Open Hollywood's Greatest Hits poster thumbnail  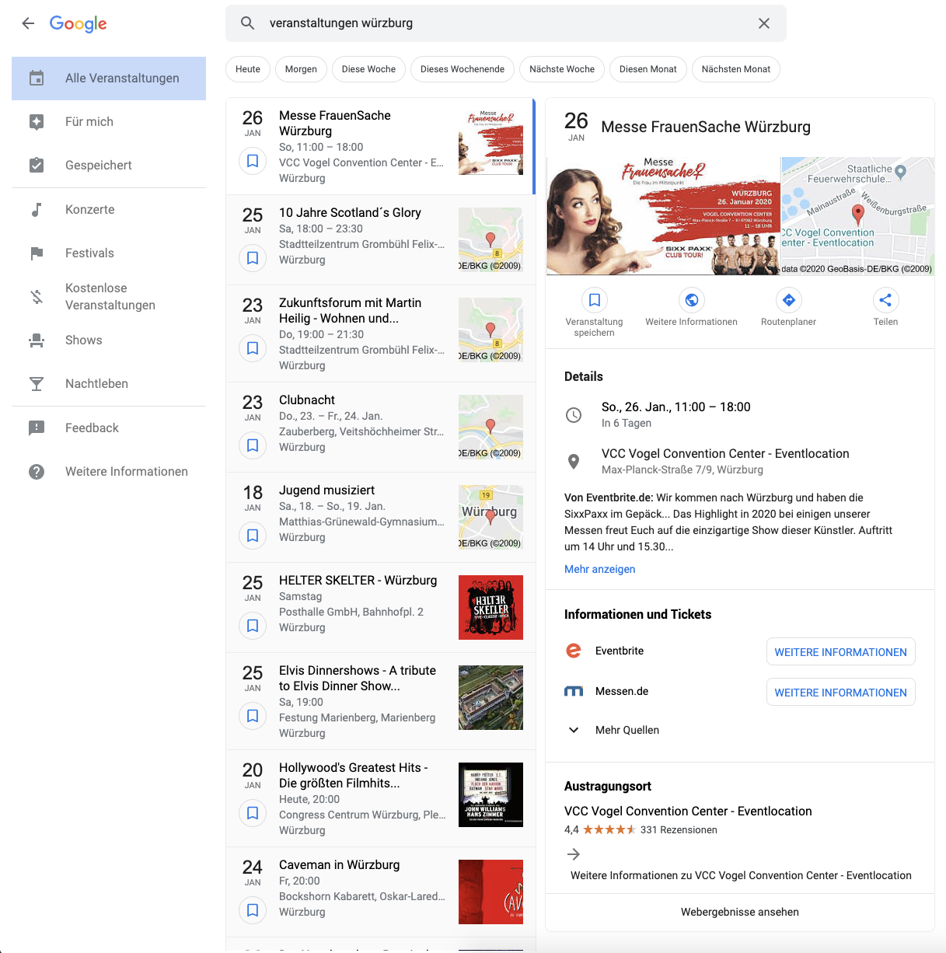tap(490, 794)
